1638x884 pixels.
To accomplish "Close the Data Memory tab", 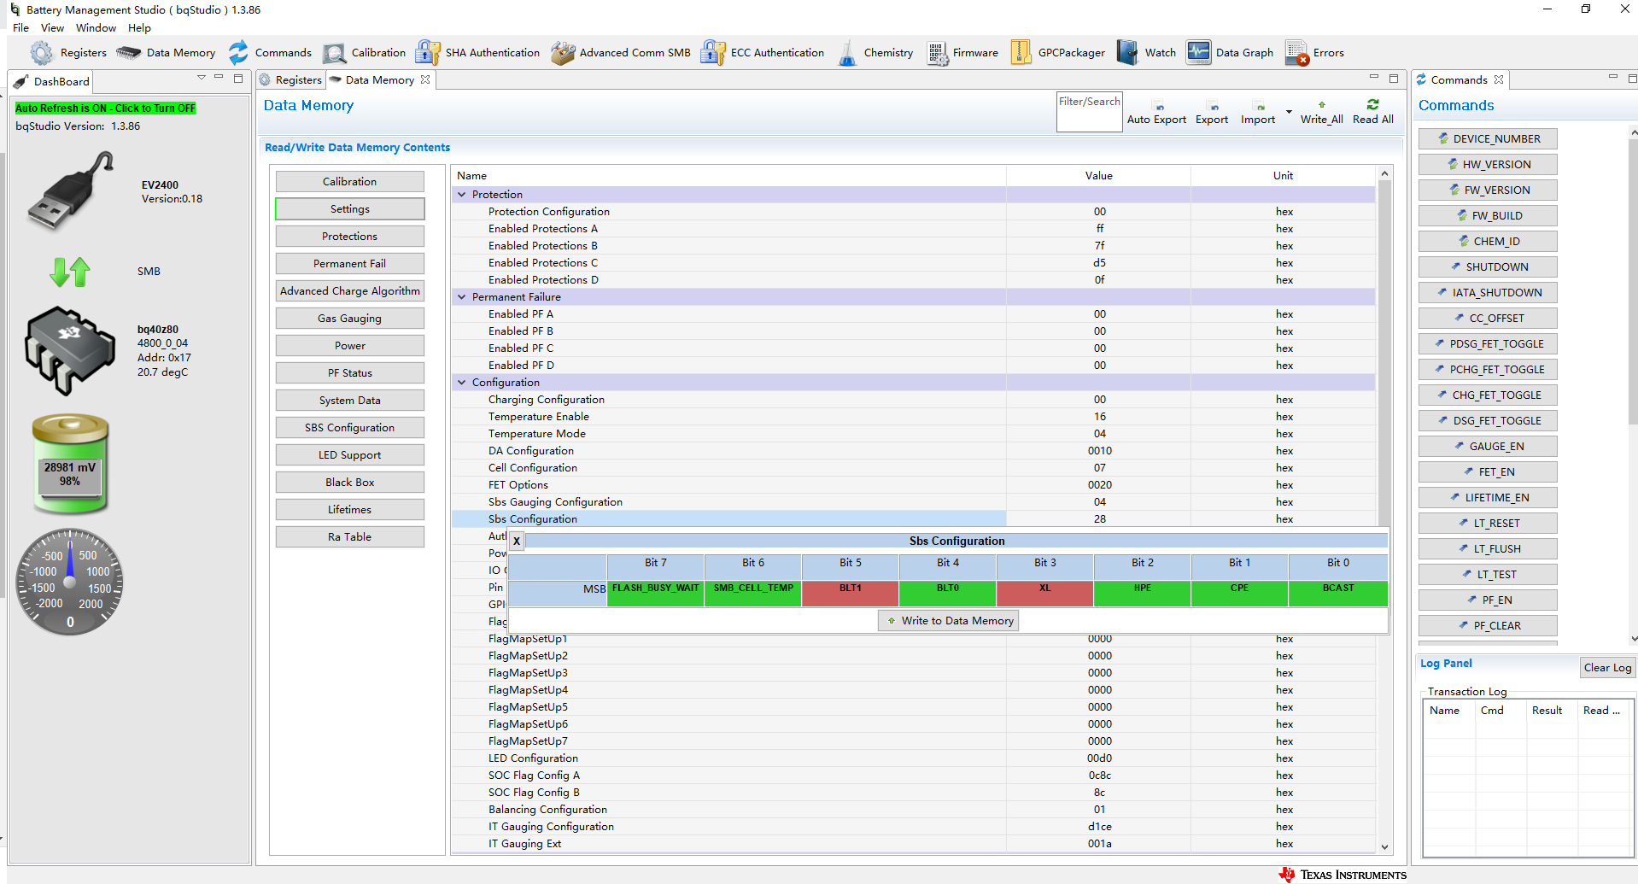I will click(425, 79).
